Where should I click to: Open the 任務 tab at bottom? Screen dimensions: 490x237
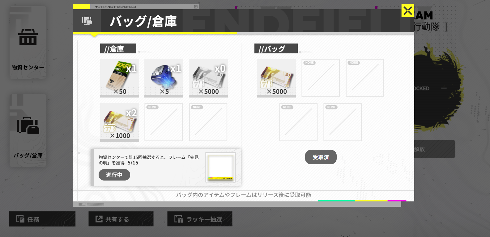click(x=42, y=219)
